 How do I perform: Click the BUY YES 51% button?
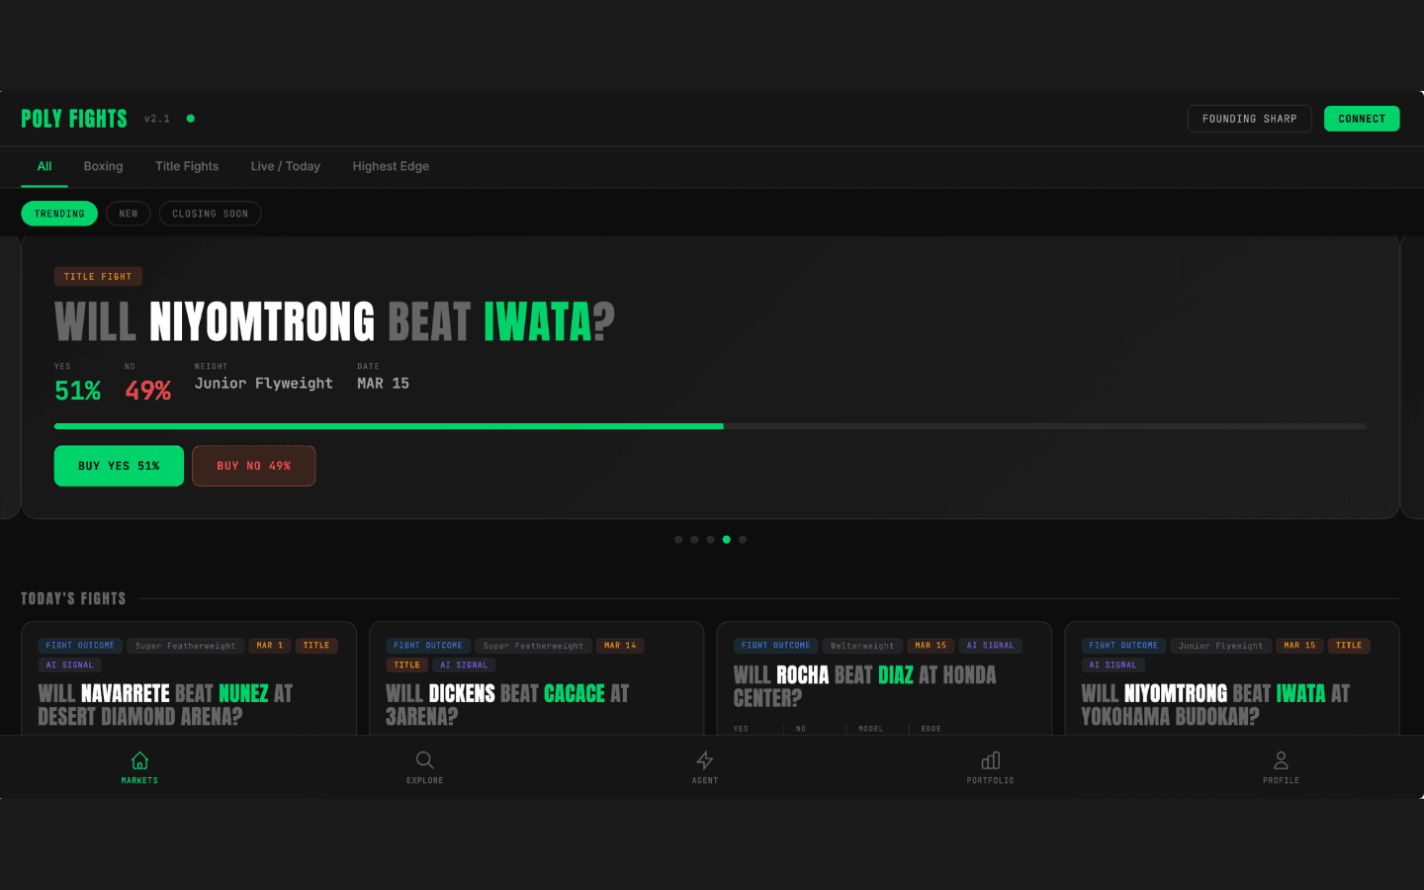[118, 465]
